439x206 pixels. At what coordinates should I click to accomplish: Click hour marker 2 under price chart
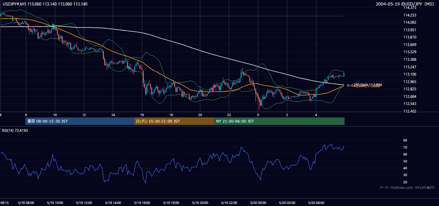coord(287,115)
